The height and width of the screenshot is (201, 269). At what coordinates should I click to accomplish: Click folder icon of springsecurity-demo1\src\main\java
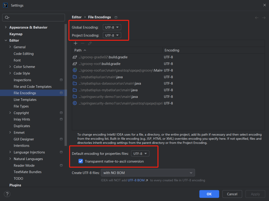(x=75, y=97)
